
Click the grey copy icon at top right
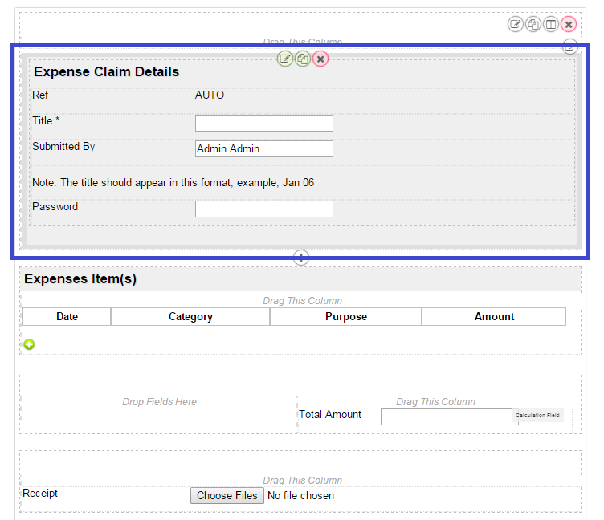[x=533, y=24]
